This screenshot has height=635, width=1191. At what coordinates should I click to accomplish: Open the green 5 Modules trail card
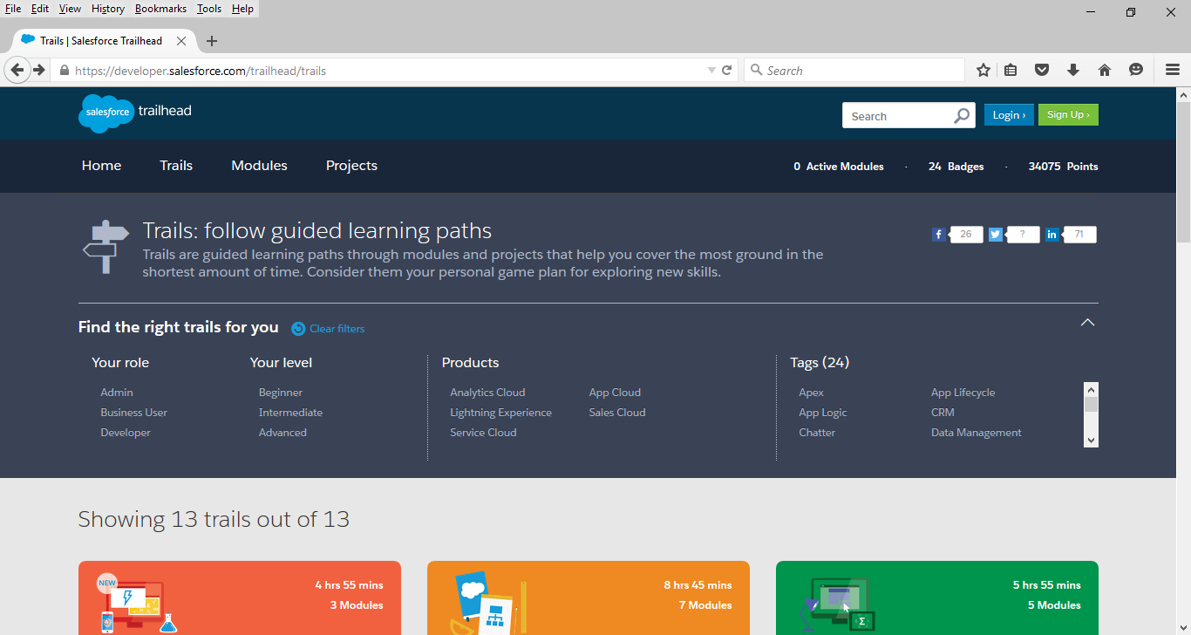(937, 597)
